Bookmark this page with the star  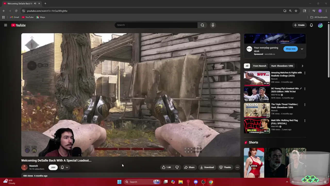(x=296, y=11)
